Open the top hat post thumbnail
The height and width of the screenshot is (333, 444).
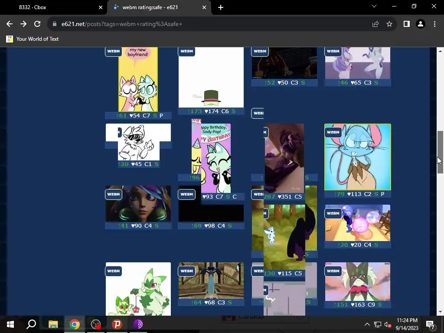click(211, 77)
